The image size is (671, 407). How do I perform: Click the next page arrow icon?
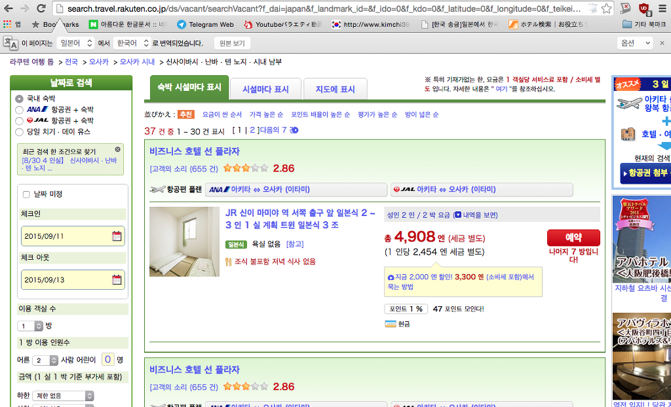point(294,130)
